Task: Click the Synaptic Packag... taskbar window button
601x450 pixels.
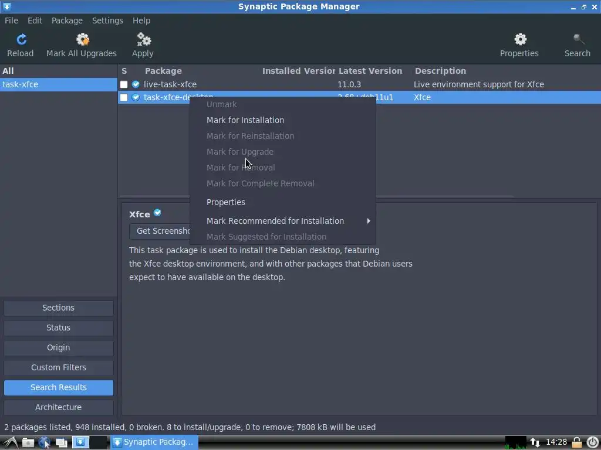Action: [154, 442]
